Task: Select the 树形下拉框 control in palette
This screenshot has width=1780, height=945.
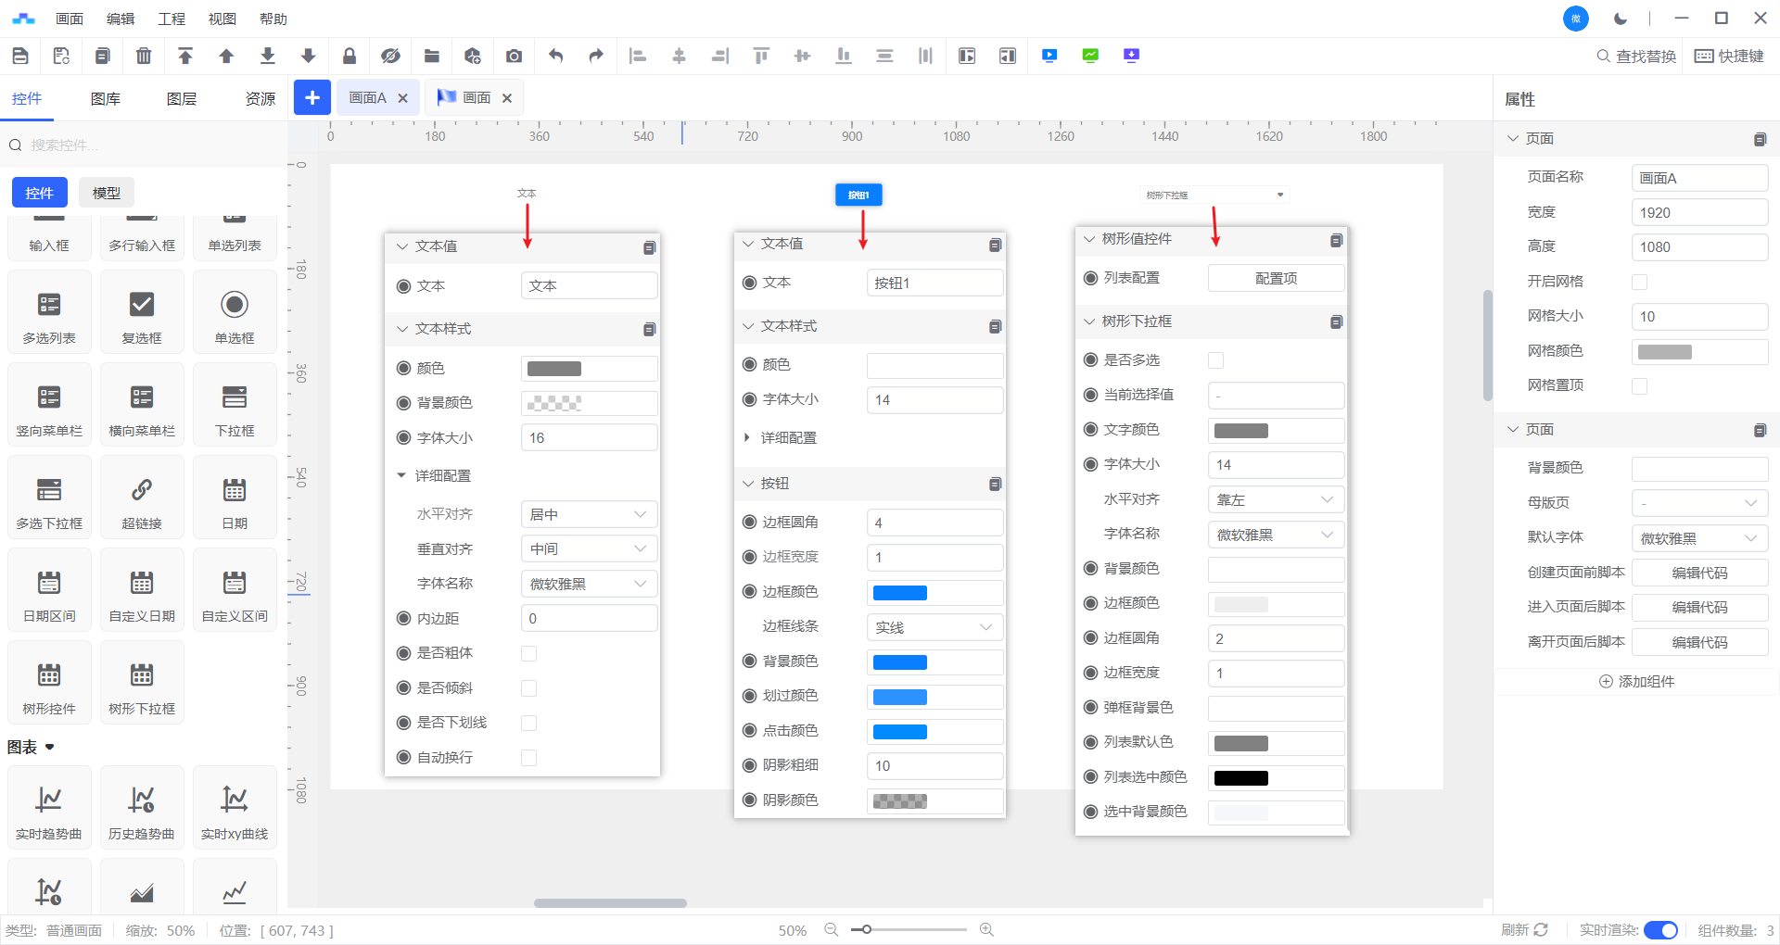Action: (142, 684)
